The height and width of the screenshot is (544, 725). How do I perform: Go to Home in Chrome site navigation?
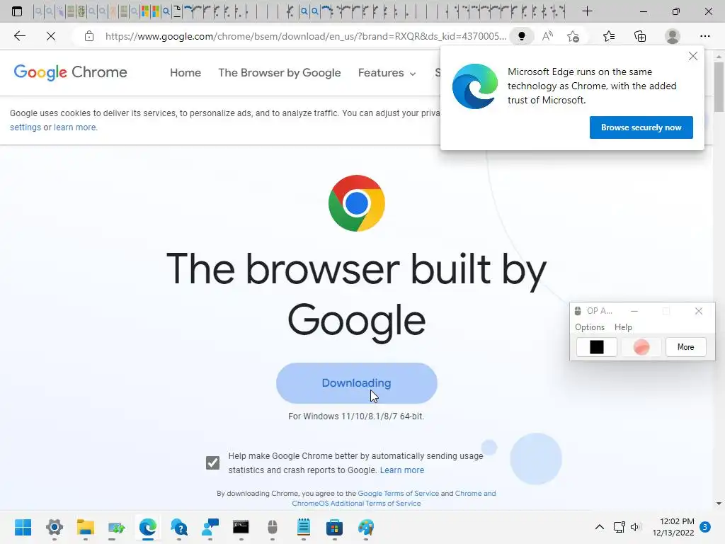(185, 73)
